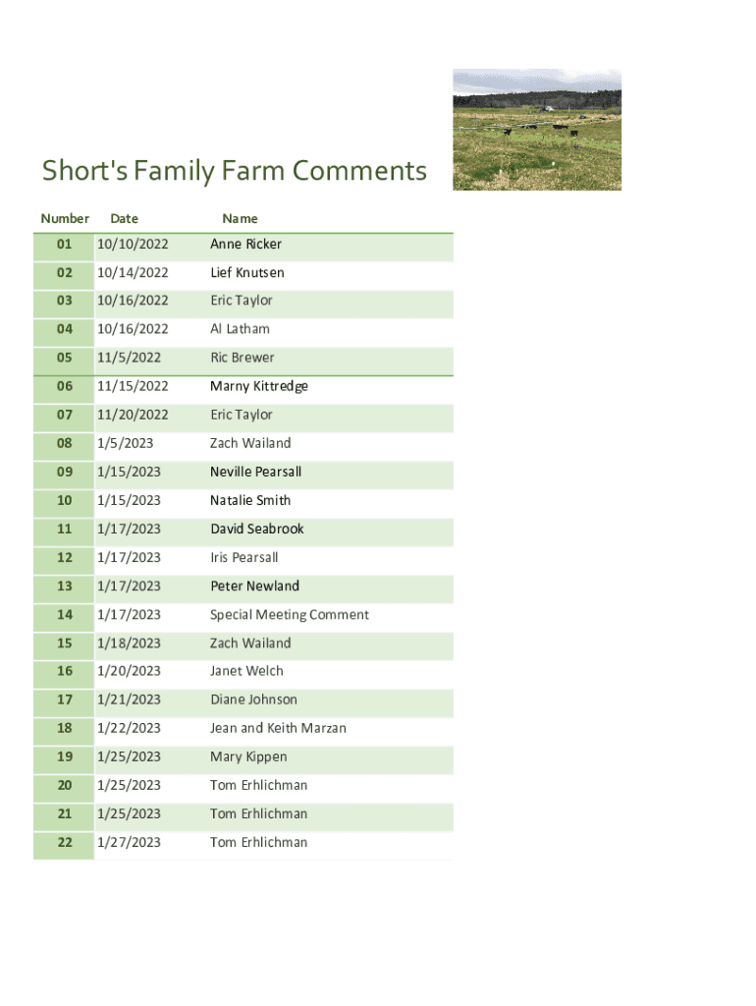
Task: Select the Number column header
Action: [65, 218]
